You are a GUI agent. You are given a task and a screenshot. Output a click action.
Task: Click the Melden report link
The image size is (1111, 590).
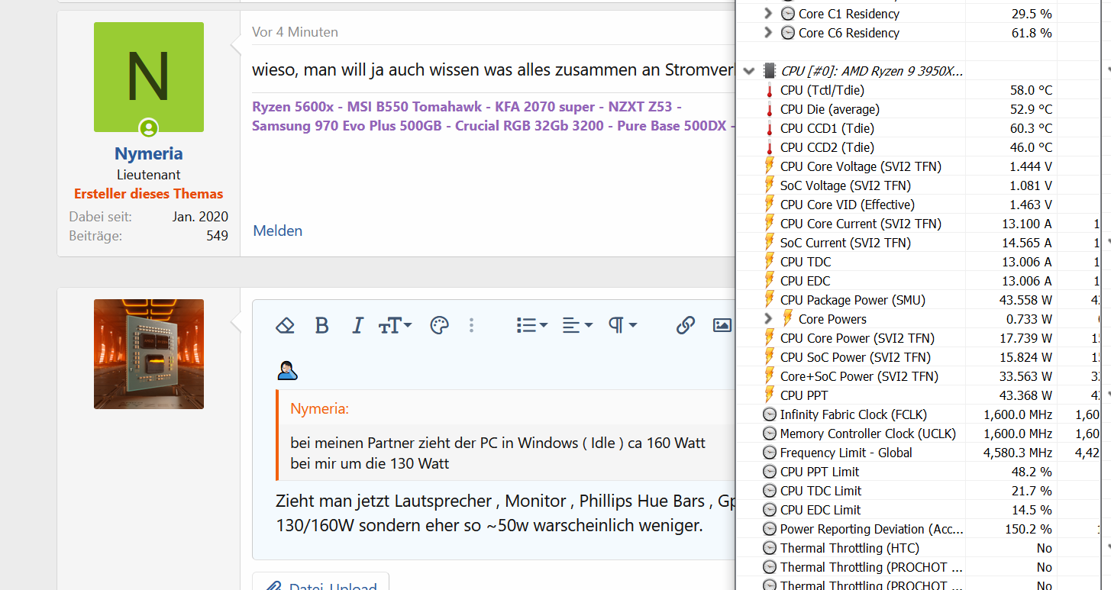point(278,231)
